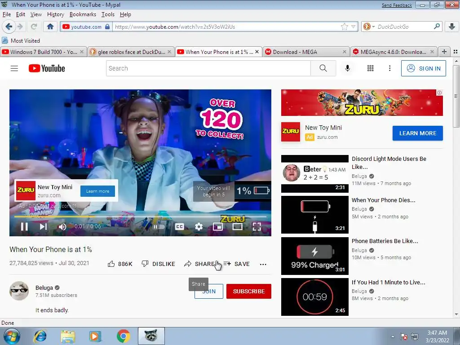This screenshot has width=460, height=345.
Task: Show all tabs list icon
Action: [x=456, y=52]
